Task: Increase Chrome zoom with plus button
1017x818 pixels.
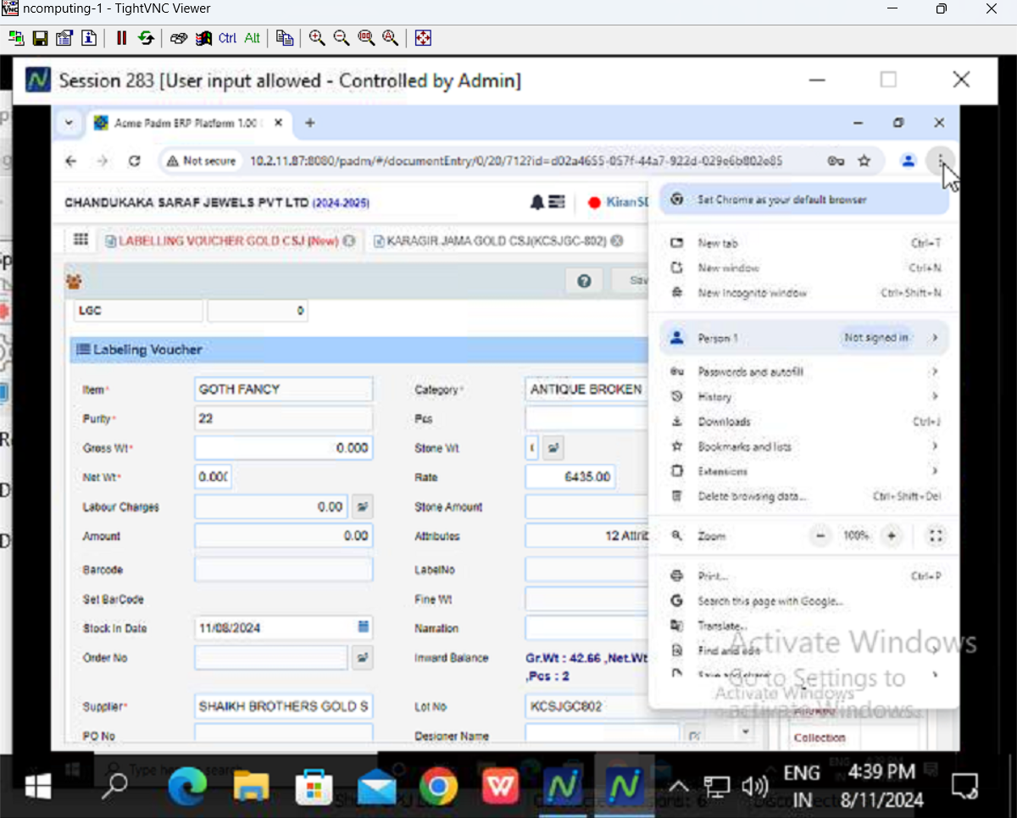Action: 891,536
